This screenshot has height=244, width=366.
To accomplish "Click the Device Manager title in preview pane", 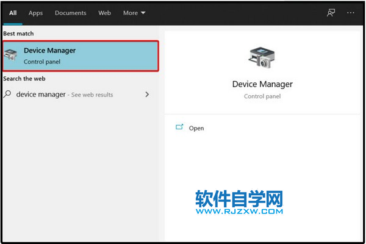I will (262, 84).
